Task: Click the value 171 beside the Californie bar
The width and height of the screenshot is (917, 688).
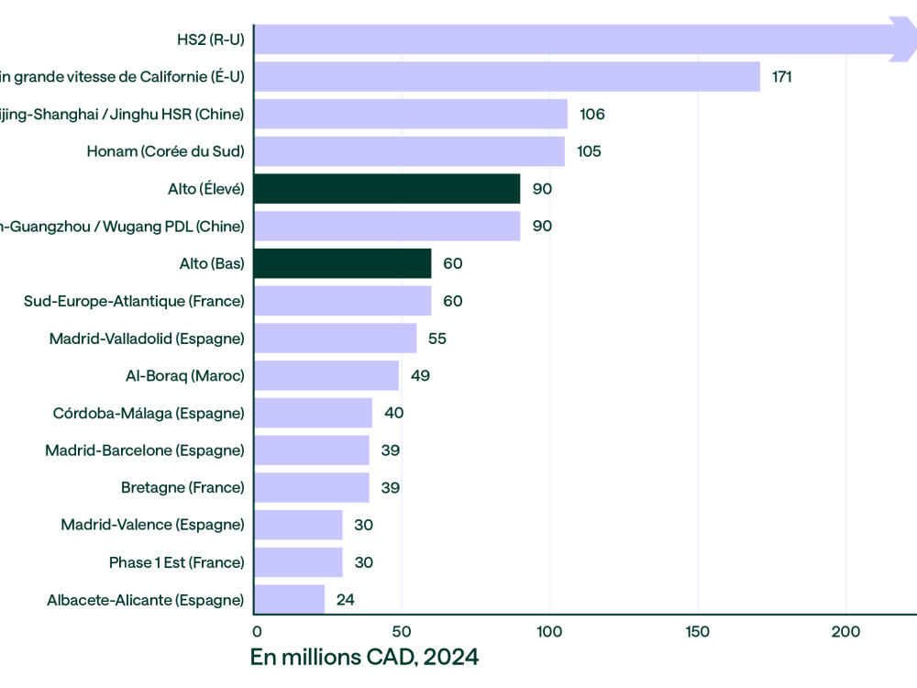Action: pos(782,77)
